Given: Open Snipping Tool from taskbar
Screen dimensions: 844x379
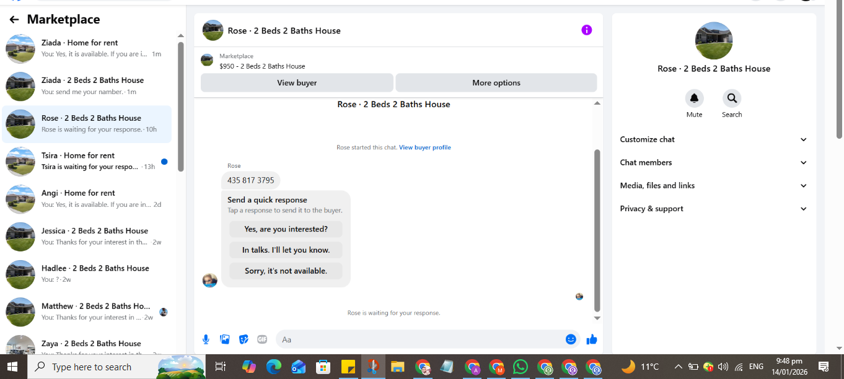Looking at the screenshot, I should (372, 367).
